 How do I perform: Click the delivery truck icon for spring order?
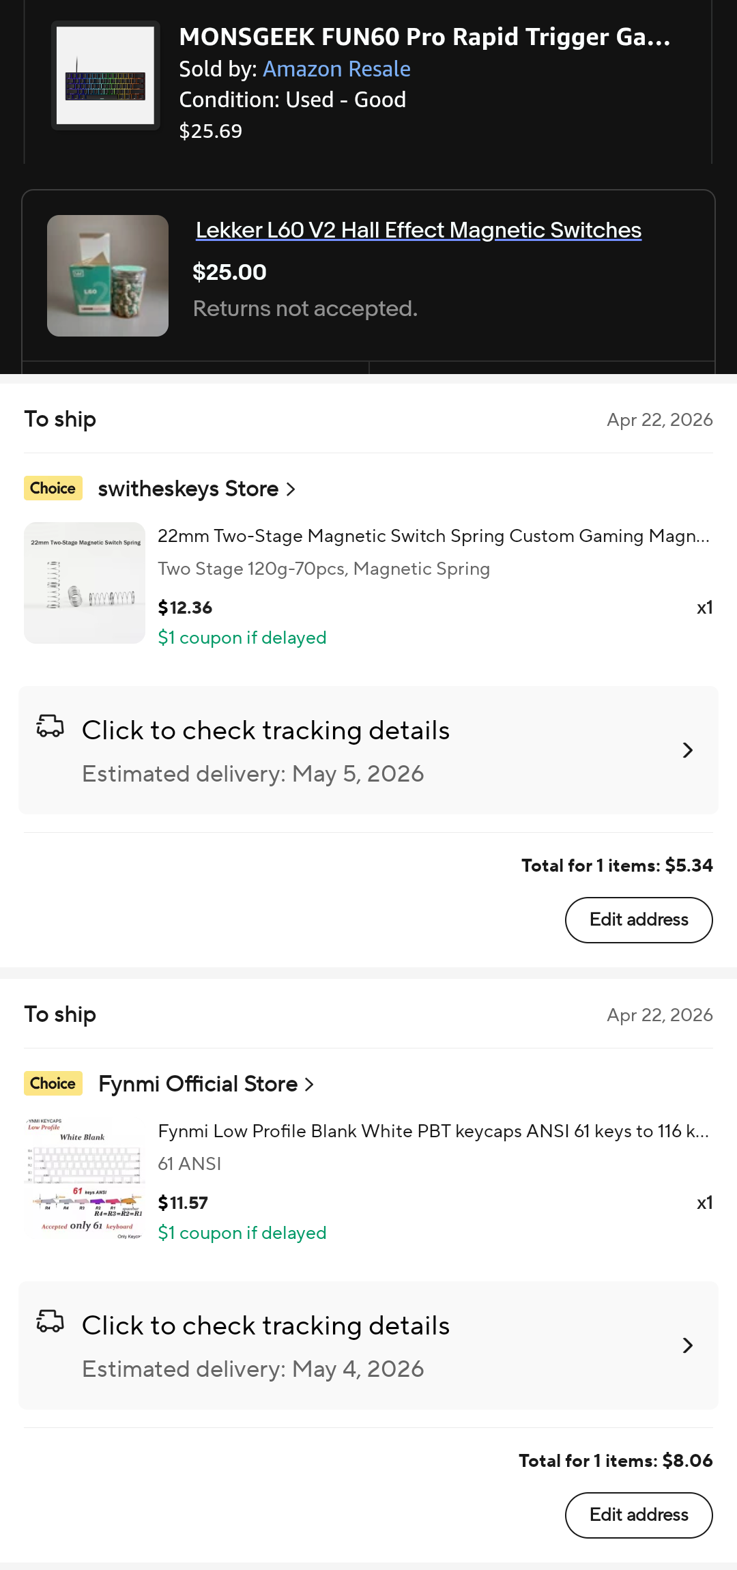pyautogui.click(x=50, y=726)
